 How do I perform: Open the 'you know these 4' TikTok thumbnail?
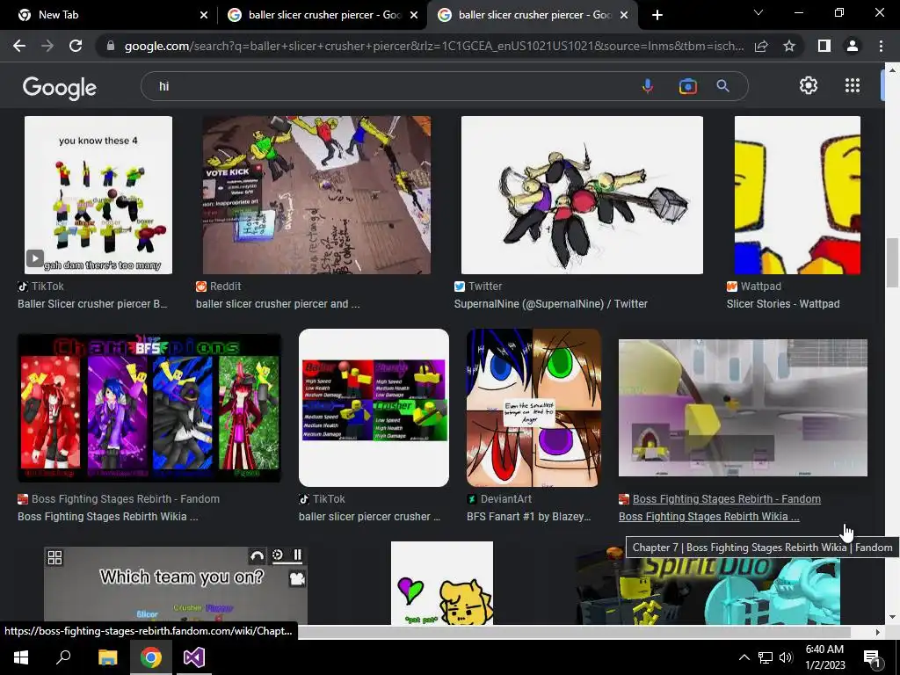pyautogui.click(x=98, y=195)
